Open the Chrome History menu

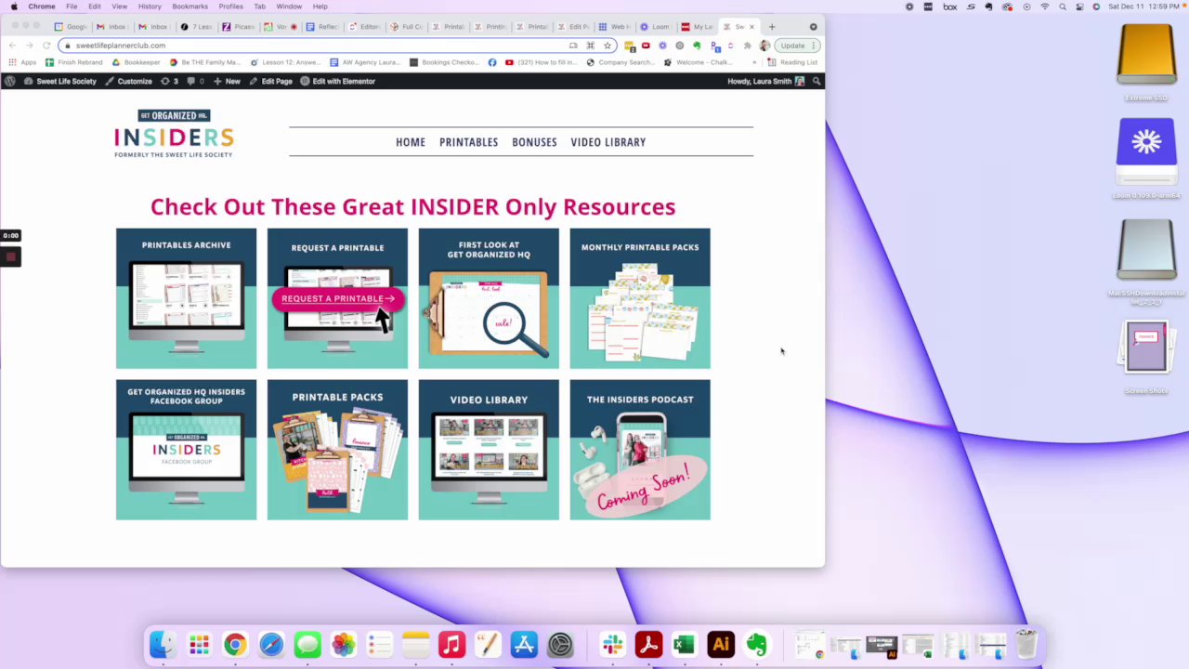[x=150, y=7]
